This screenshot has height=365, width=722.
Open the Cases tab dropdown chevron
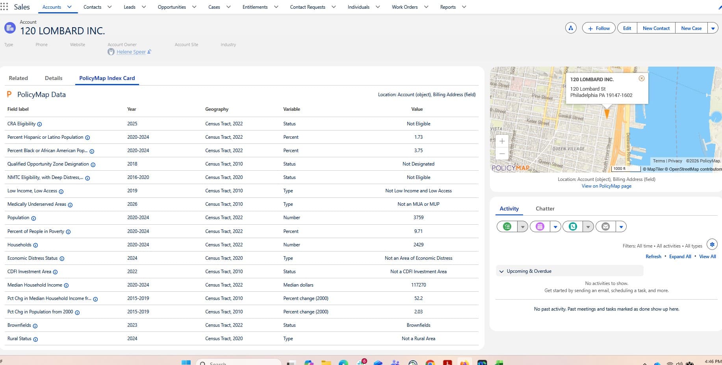(x=228, y=7)
